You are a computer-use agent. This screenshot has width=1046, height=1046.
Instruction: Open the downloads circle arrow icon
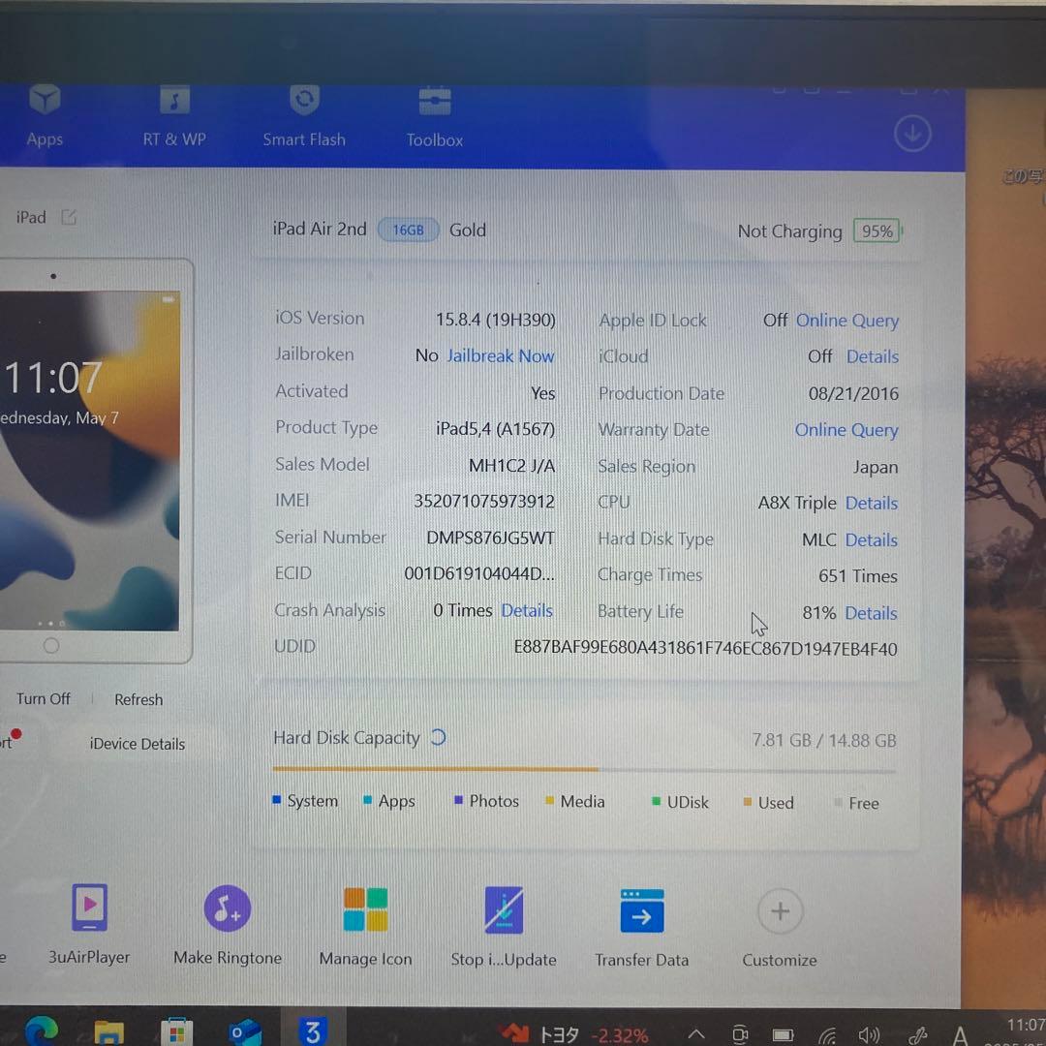[912, 134]
